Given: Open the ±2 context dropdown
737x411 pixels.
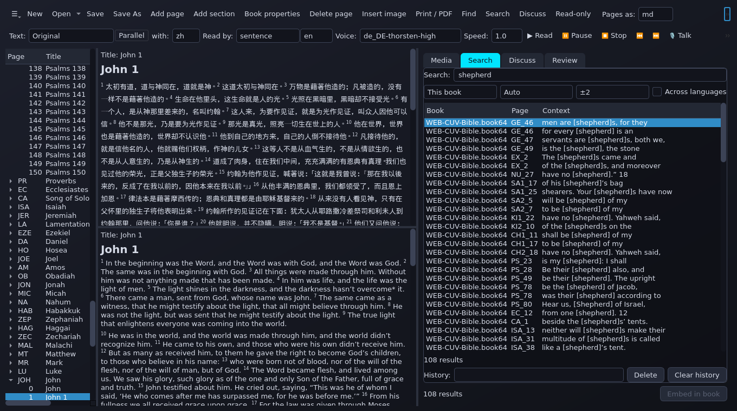Looking at the screenshot, I should pyautogui.click(x=612, y=92).
